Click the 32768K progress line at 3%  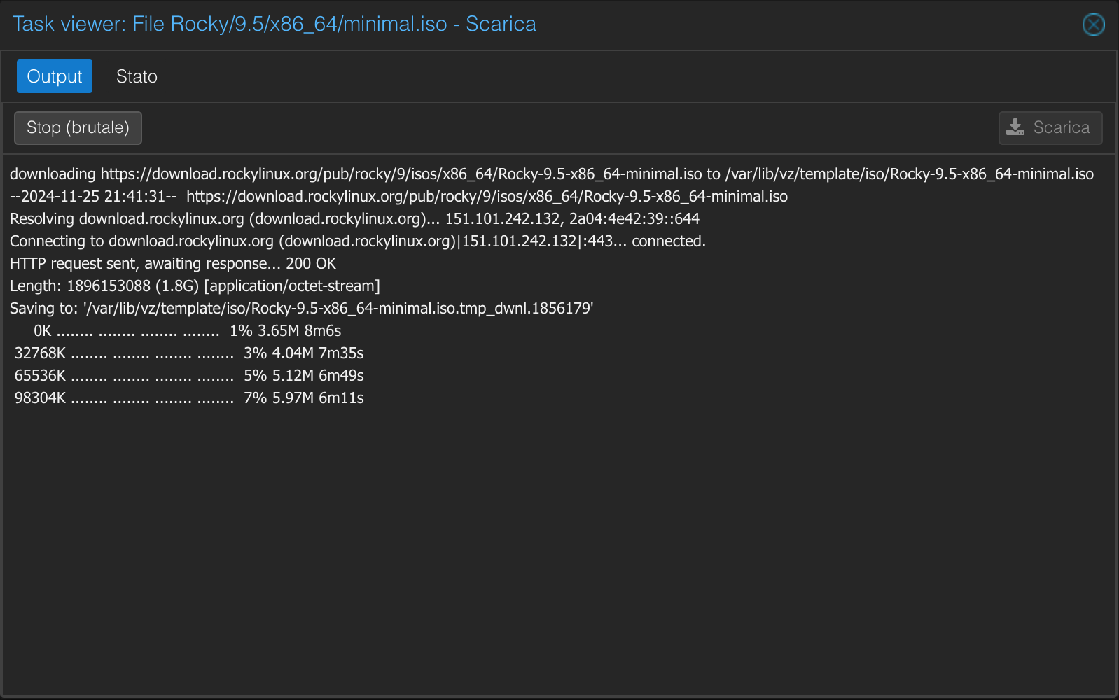point(189,353)
